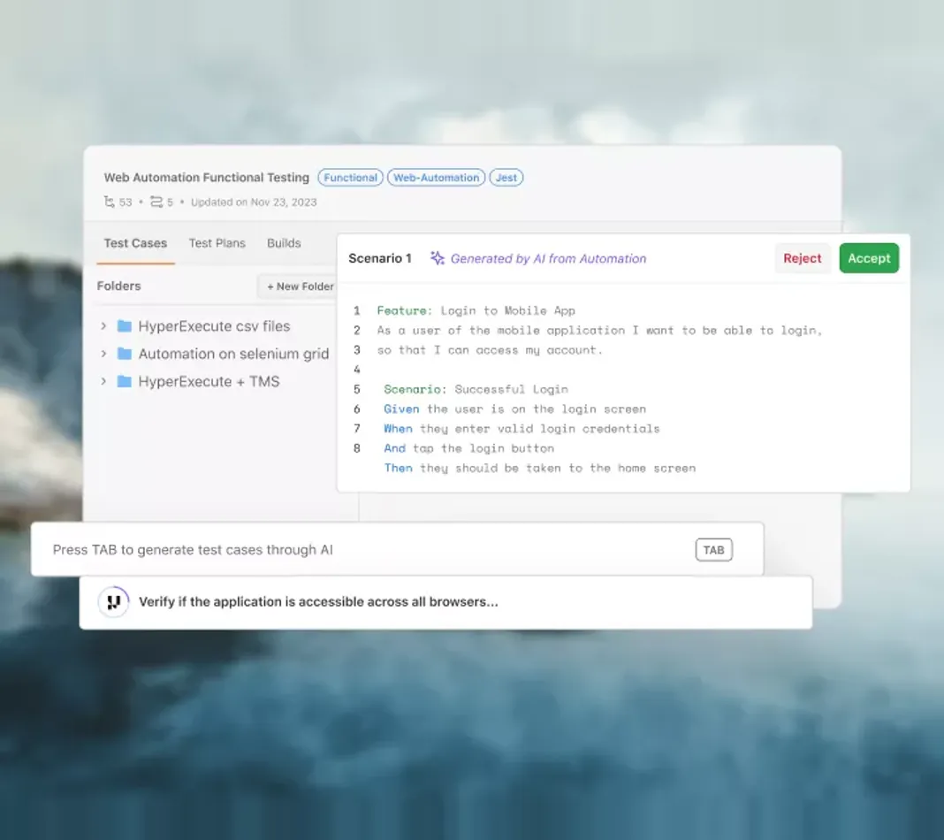Viewport: 944px width, 840px height.
Task: Open the HyperExecute csv files row
Action: pos(214,326)
